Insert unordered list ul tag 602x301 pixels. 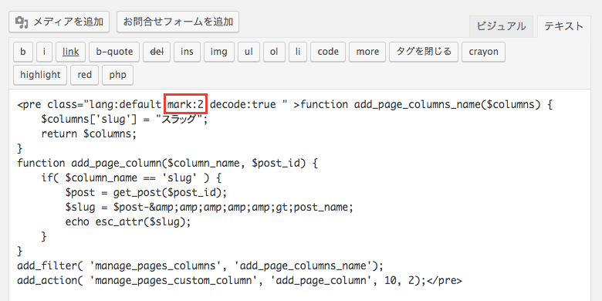(249, 52)
